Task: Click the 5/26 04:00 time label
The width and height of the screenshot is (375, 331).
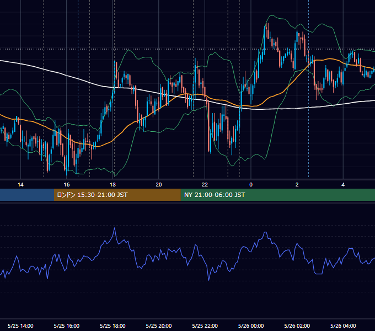Action: tap(343, 325)
